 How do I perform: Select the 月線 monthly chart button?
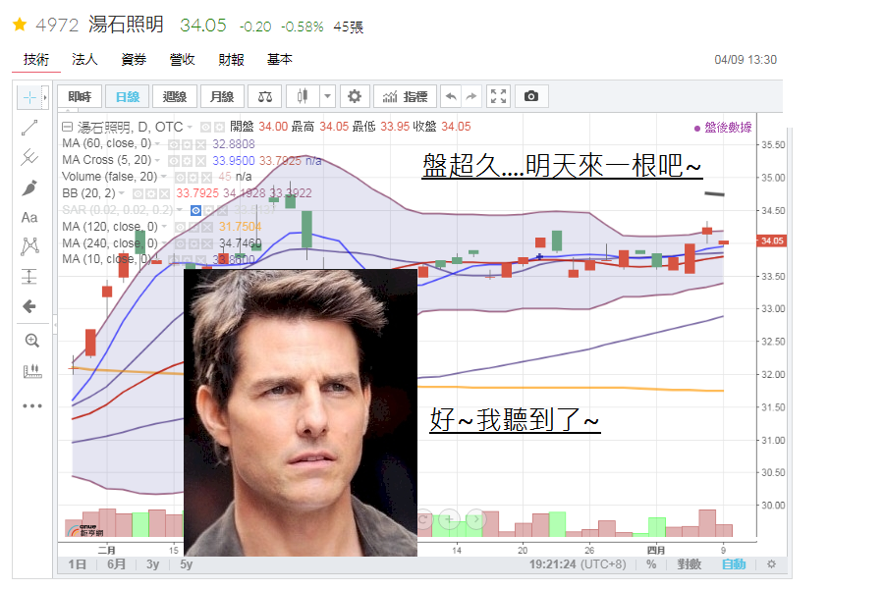pyautogui.click(x=222, y=96)
